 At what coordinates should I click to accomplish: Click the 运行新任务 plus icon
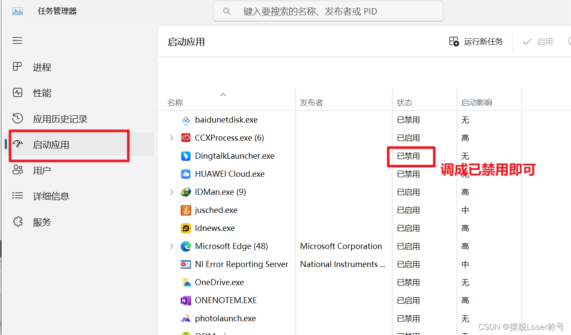click(x=454, y=41)
